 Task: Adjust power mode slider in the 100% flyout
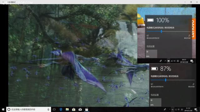click(161, 31)
